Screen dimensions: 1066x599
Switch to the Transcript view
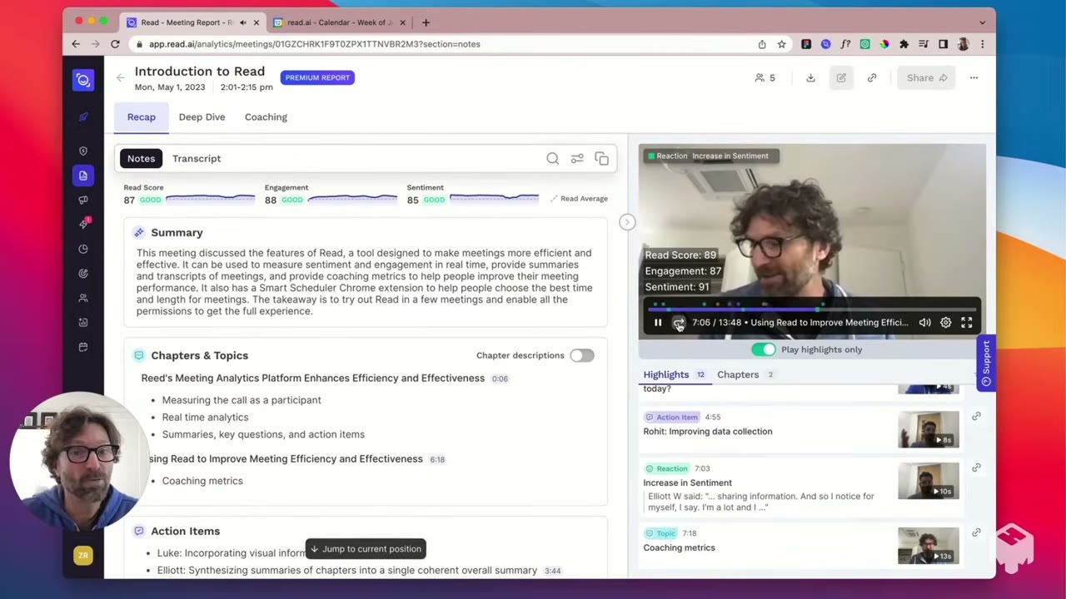(197, 159)
